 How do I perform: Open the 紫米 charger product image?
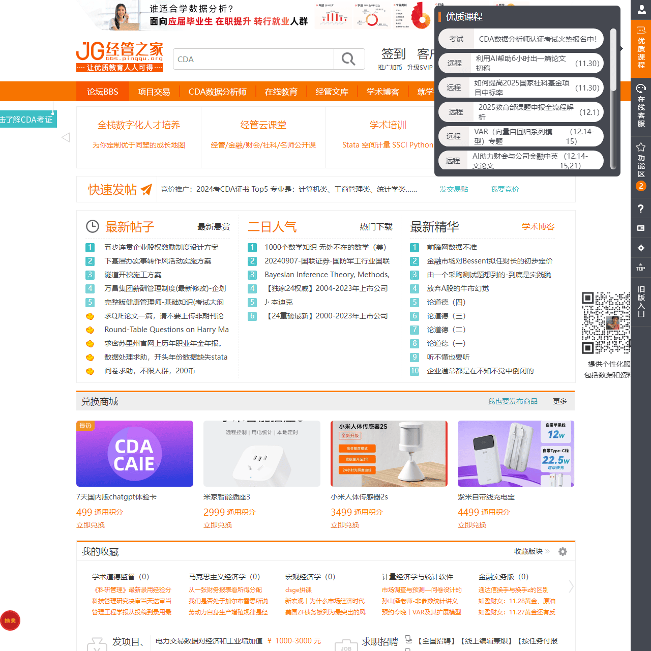tap(516, 454)
